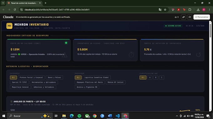This screenshot has height=119, width=213.
Task: Click SISTEMA ACTIVO status badge
Action: tap(173, 26)
